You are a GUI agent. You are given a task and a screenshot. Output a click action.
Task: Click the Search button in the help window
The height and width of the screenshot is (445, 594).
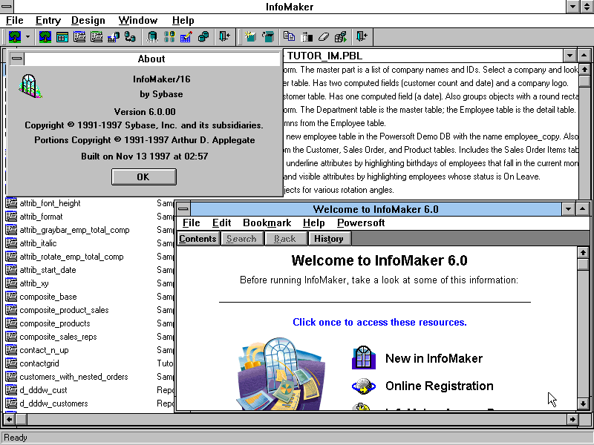click(242, 239)
